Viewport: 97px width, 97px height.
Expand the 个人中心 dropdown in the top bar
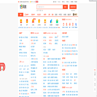[x=59, y=2]
